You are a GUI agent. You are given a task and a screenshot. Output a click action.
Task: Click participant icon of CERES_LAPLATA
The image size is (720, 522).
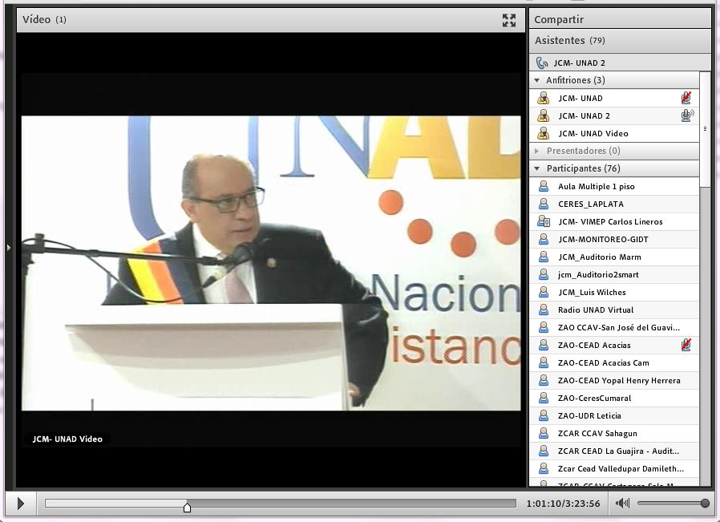(544, 204)
